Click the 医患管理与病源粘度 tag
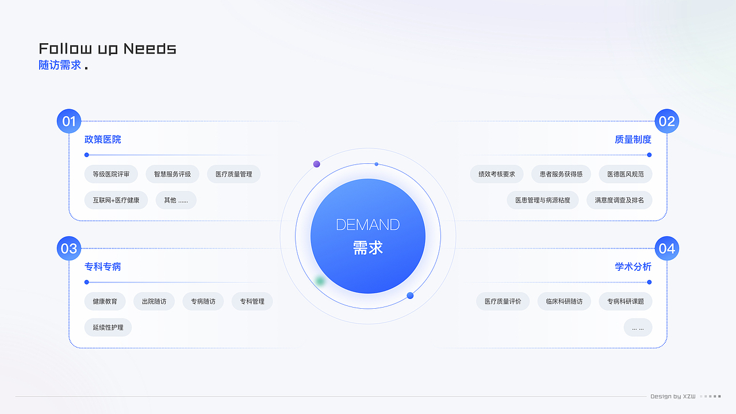This screenshot has width=736, height=414. coord(543,200)
